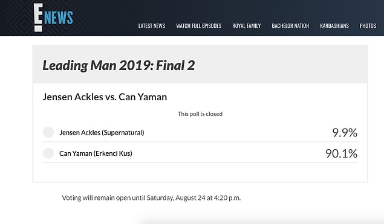Click the voting deadline text

coord(151,197)
